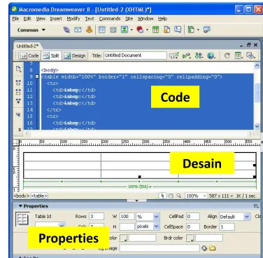This screenshot has height=258, width=263.
Task: Open the height unit pixels dropdown
Action: click(157, 226)
